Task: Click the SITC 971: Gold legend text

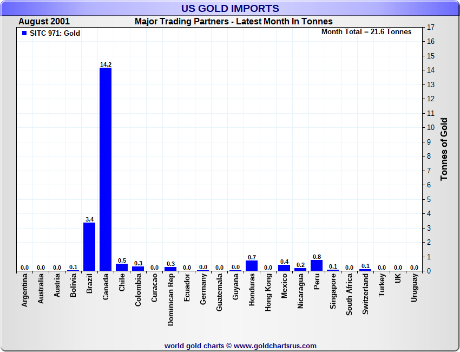Action: (x=55, y=34)
